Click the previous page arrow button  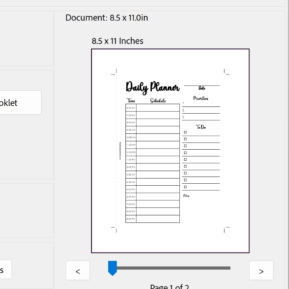(x=78, y=271)
